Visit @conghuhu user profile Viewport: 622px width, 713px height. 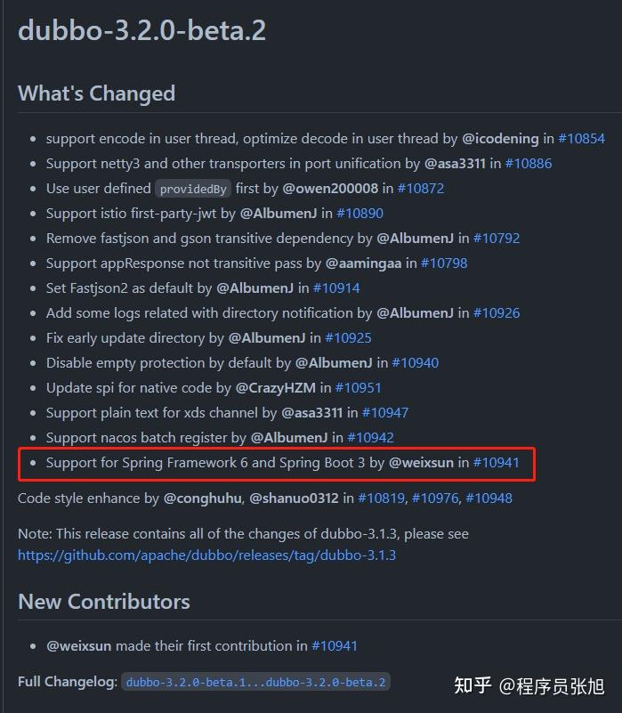pos(202,498)
